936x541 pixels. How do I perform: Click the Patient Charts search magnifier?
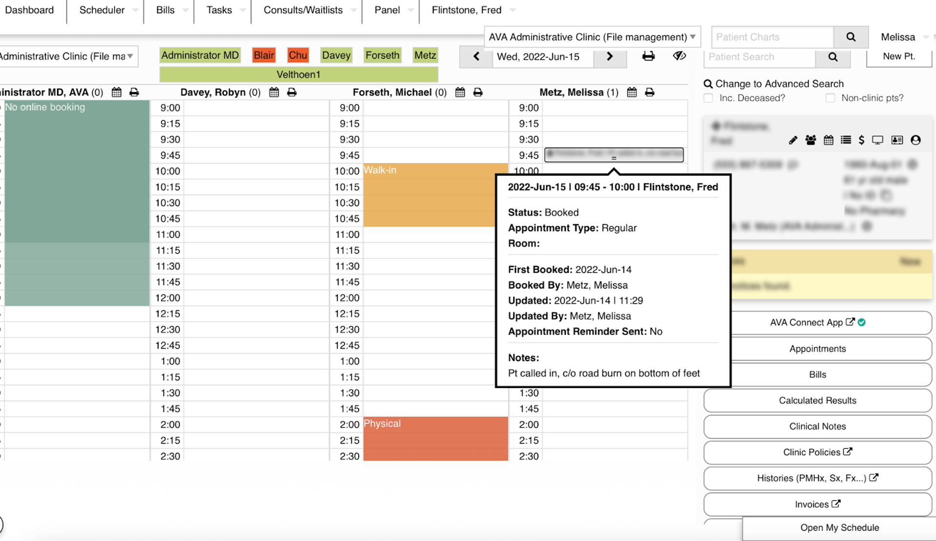851,37
